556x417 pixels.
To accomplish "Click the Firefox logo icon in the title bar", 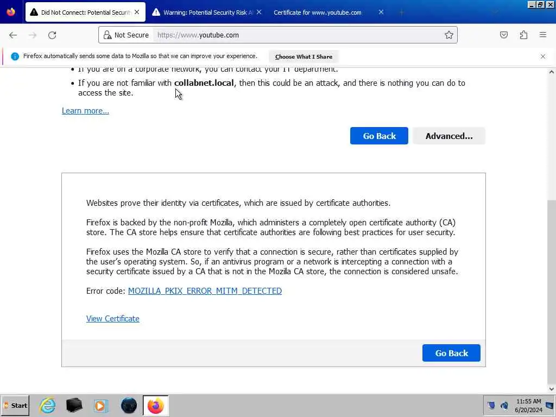I will click(x=11, y=12).
